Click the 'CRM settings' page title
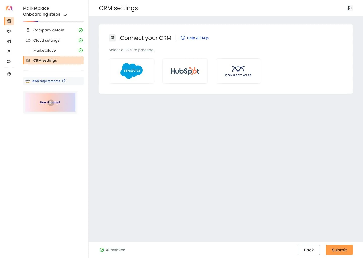Image resolution: width=363 pixels, height=258 pixels. click(x=118, y=8)
